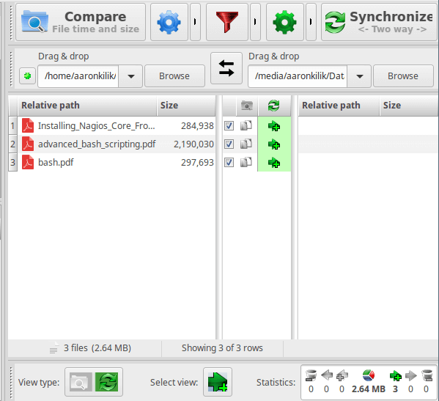
Task: Open comparison settings blue gear
Action: pyautogui.click(x=169, y=22)
